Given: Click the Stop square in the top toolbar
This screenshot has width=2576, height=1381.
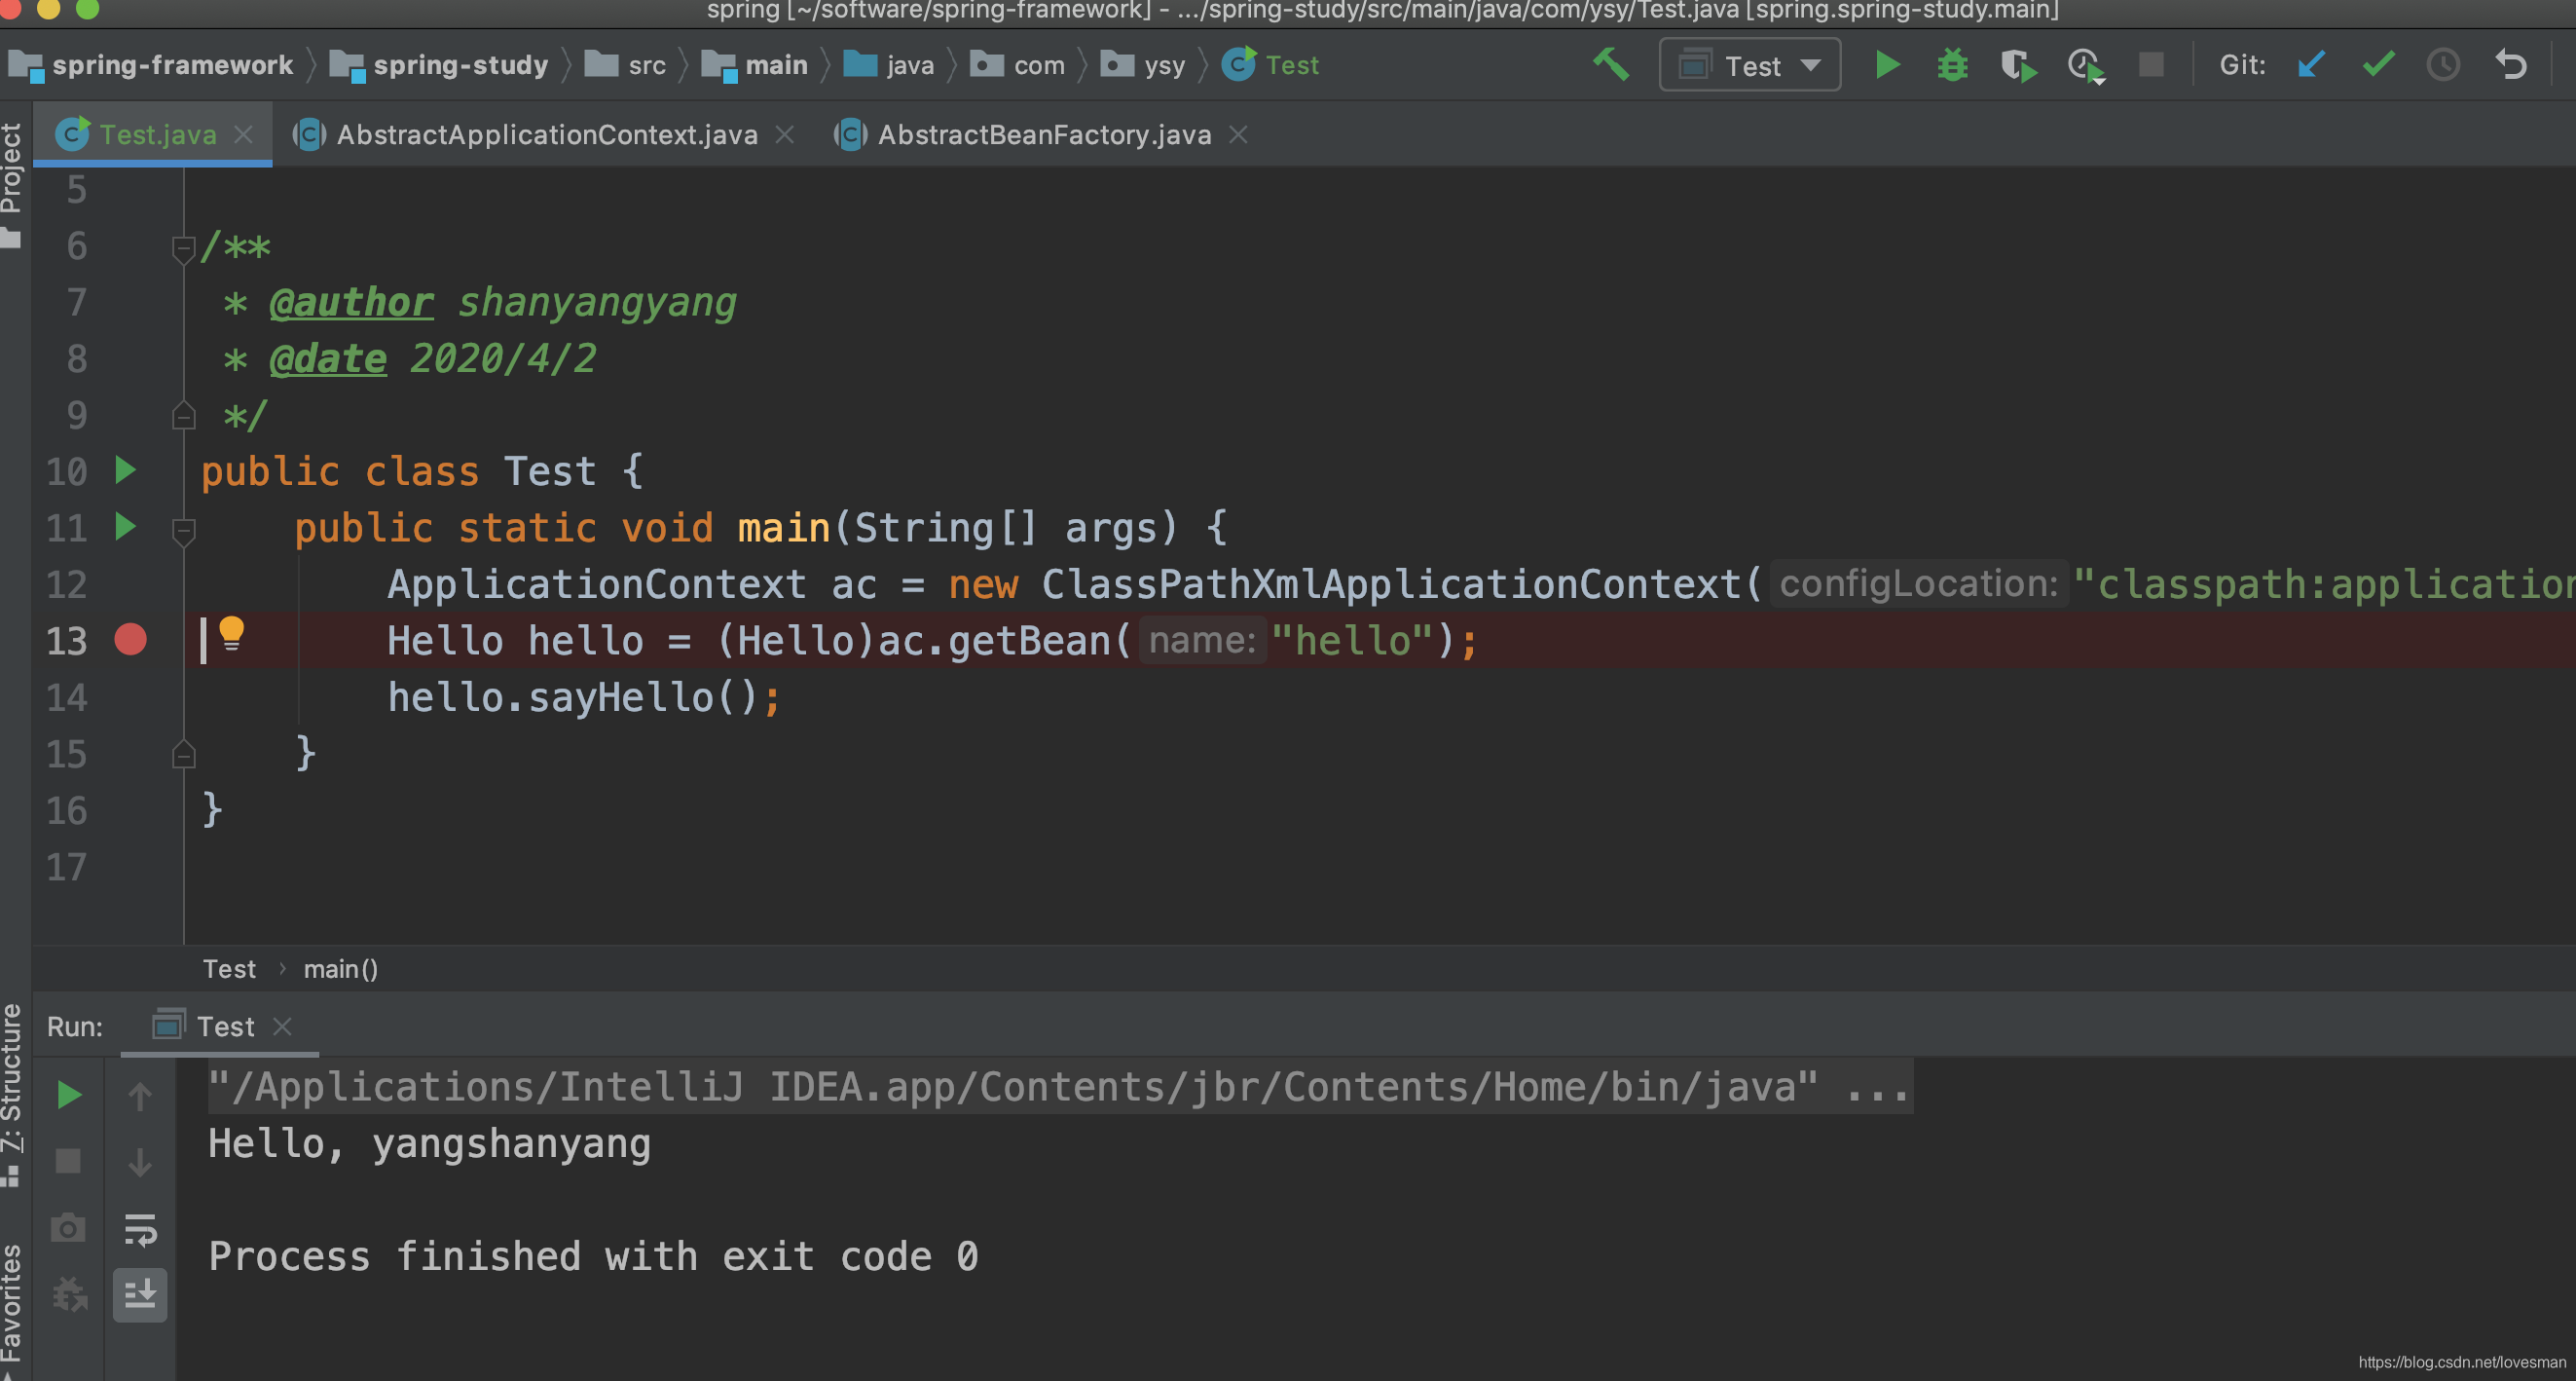Looking at the screenshot, I should click(2151, 65).
